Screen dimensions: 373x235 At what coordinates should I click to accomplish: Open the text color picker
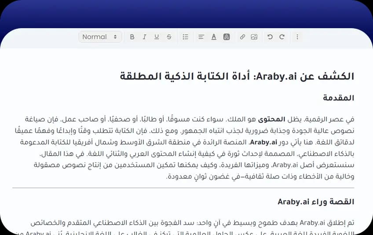(x=214, y=37)
